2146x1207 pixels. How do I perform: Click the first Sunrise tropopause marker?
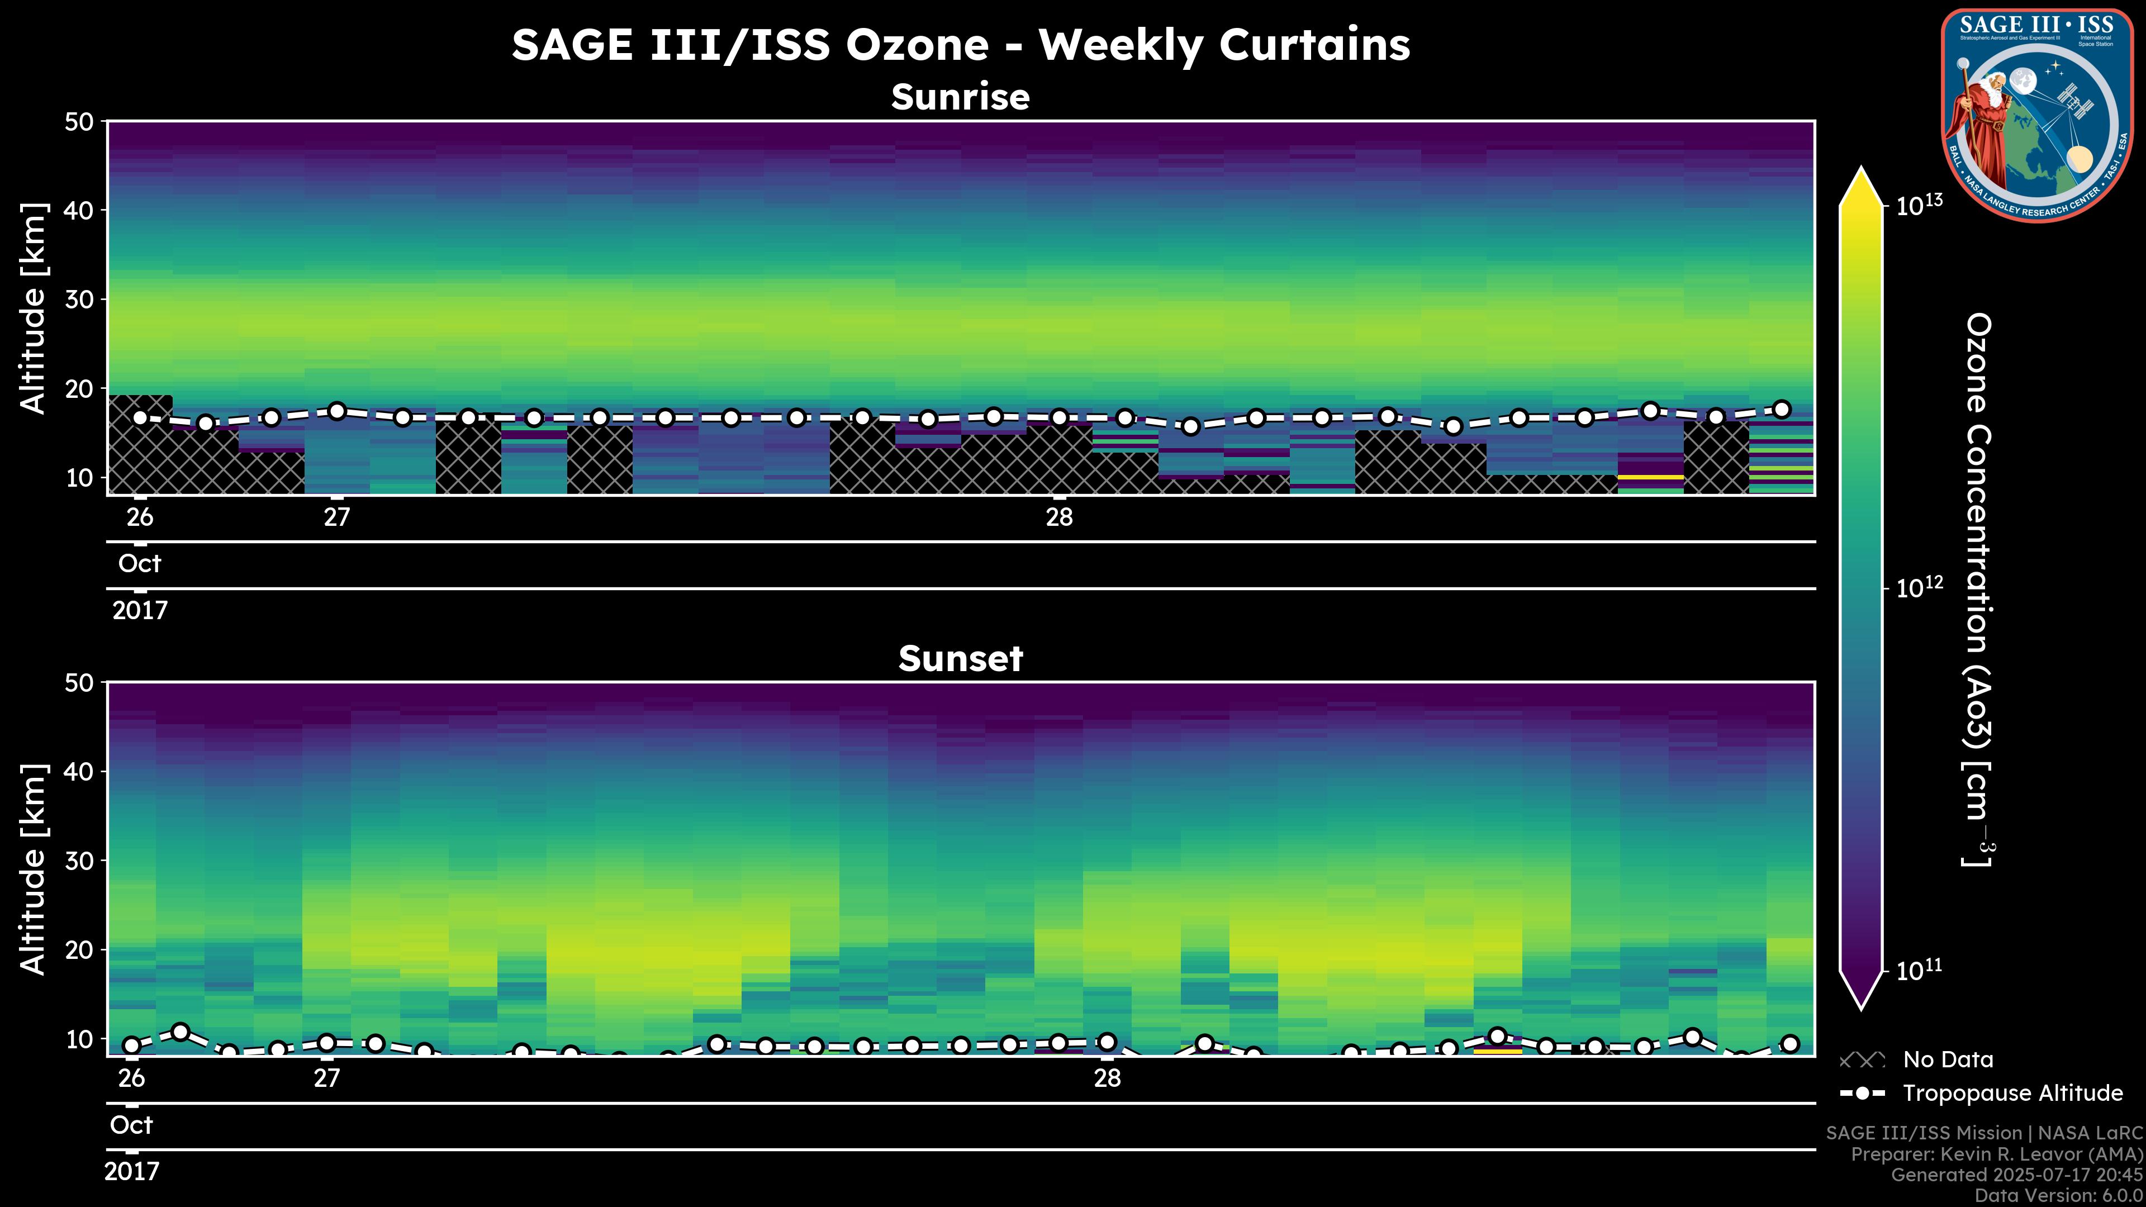(x=140, y=418)
